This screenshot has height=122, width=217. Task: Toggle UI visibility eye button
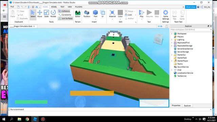click(x=160, y=26)
